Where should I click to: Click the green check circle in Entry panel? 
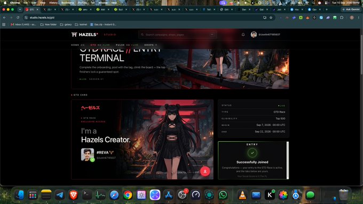[252, 153]
